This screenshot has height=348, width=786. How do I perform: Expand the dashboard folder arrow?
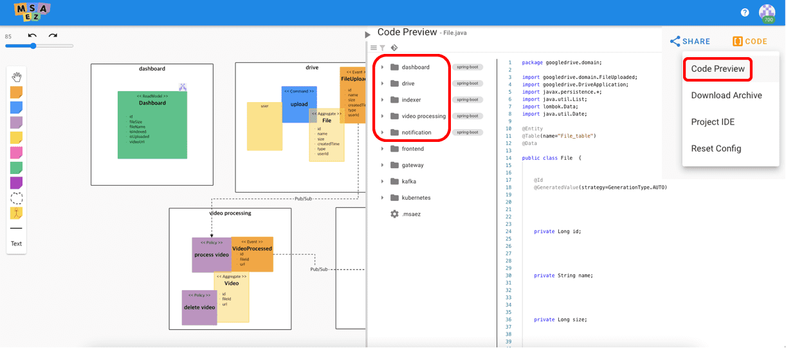click(x=382, y=67)
